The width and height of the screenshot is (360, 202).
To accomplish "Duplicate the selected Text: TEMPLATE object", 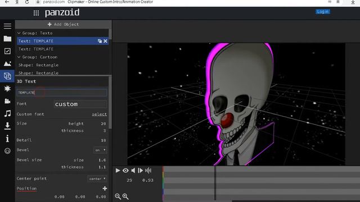I will (x=100, y=41).
